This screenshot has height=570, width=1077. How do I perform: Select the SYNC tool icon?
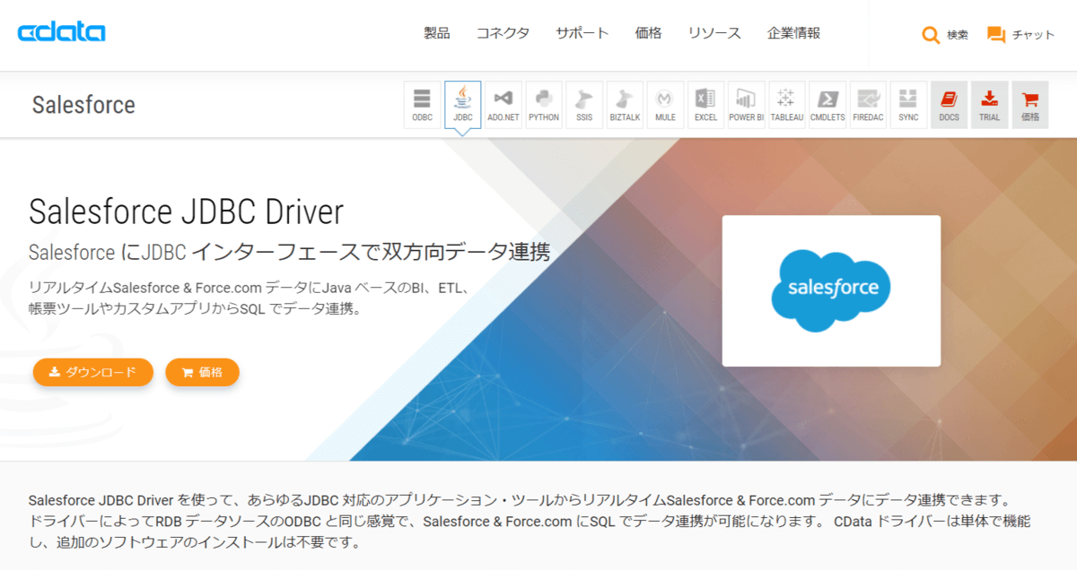point(908,104)
